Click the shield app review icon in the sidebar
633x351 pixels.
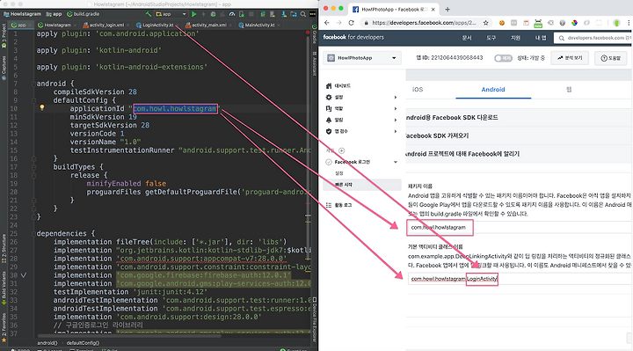(329, 131)
